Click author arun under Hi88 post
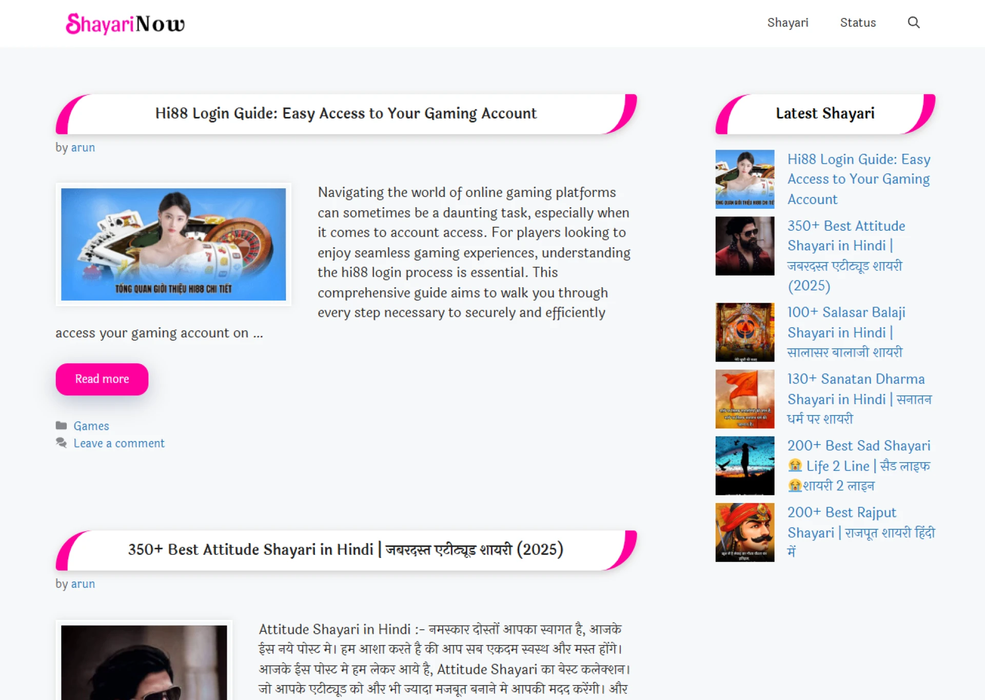The image size is (985, 700). click(83, 148)
